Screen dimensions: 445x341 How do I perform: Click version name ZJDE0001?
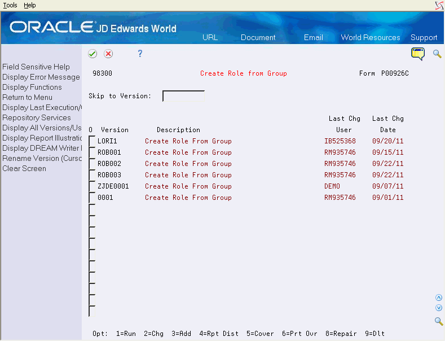pyautogui.click(x=113, y=186)
